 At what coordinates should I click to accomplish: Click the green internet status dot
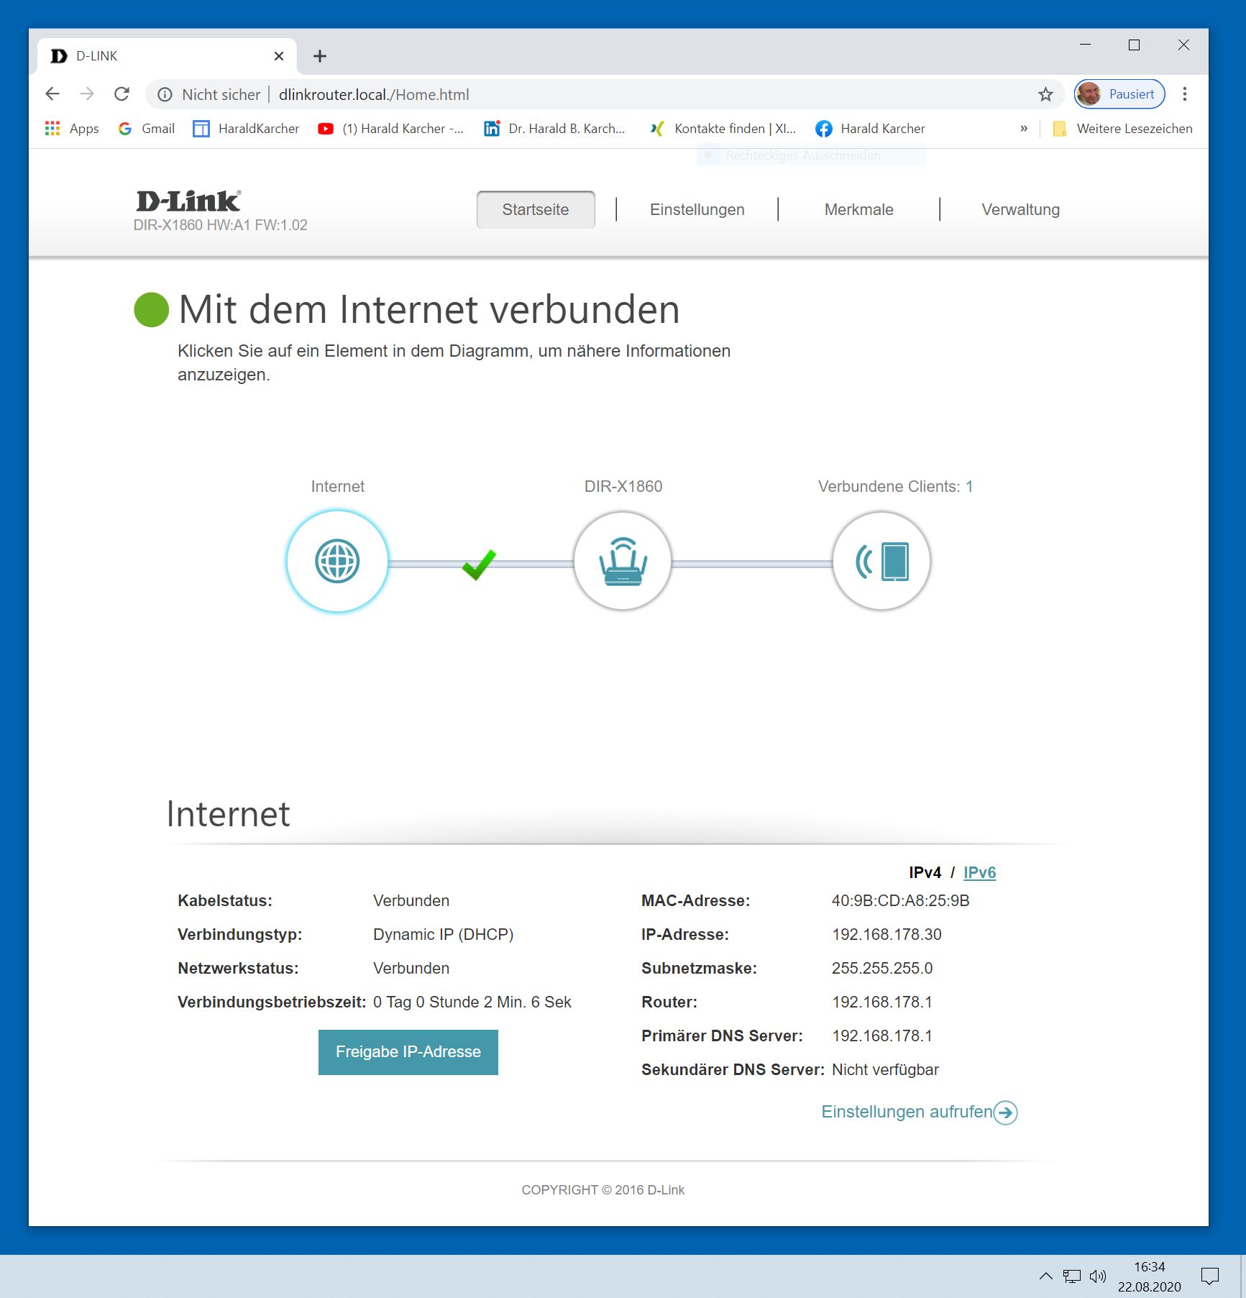coord(151,310)
